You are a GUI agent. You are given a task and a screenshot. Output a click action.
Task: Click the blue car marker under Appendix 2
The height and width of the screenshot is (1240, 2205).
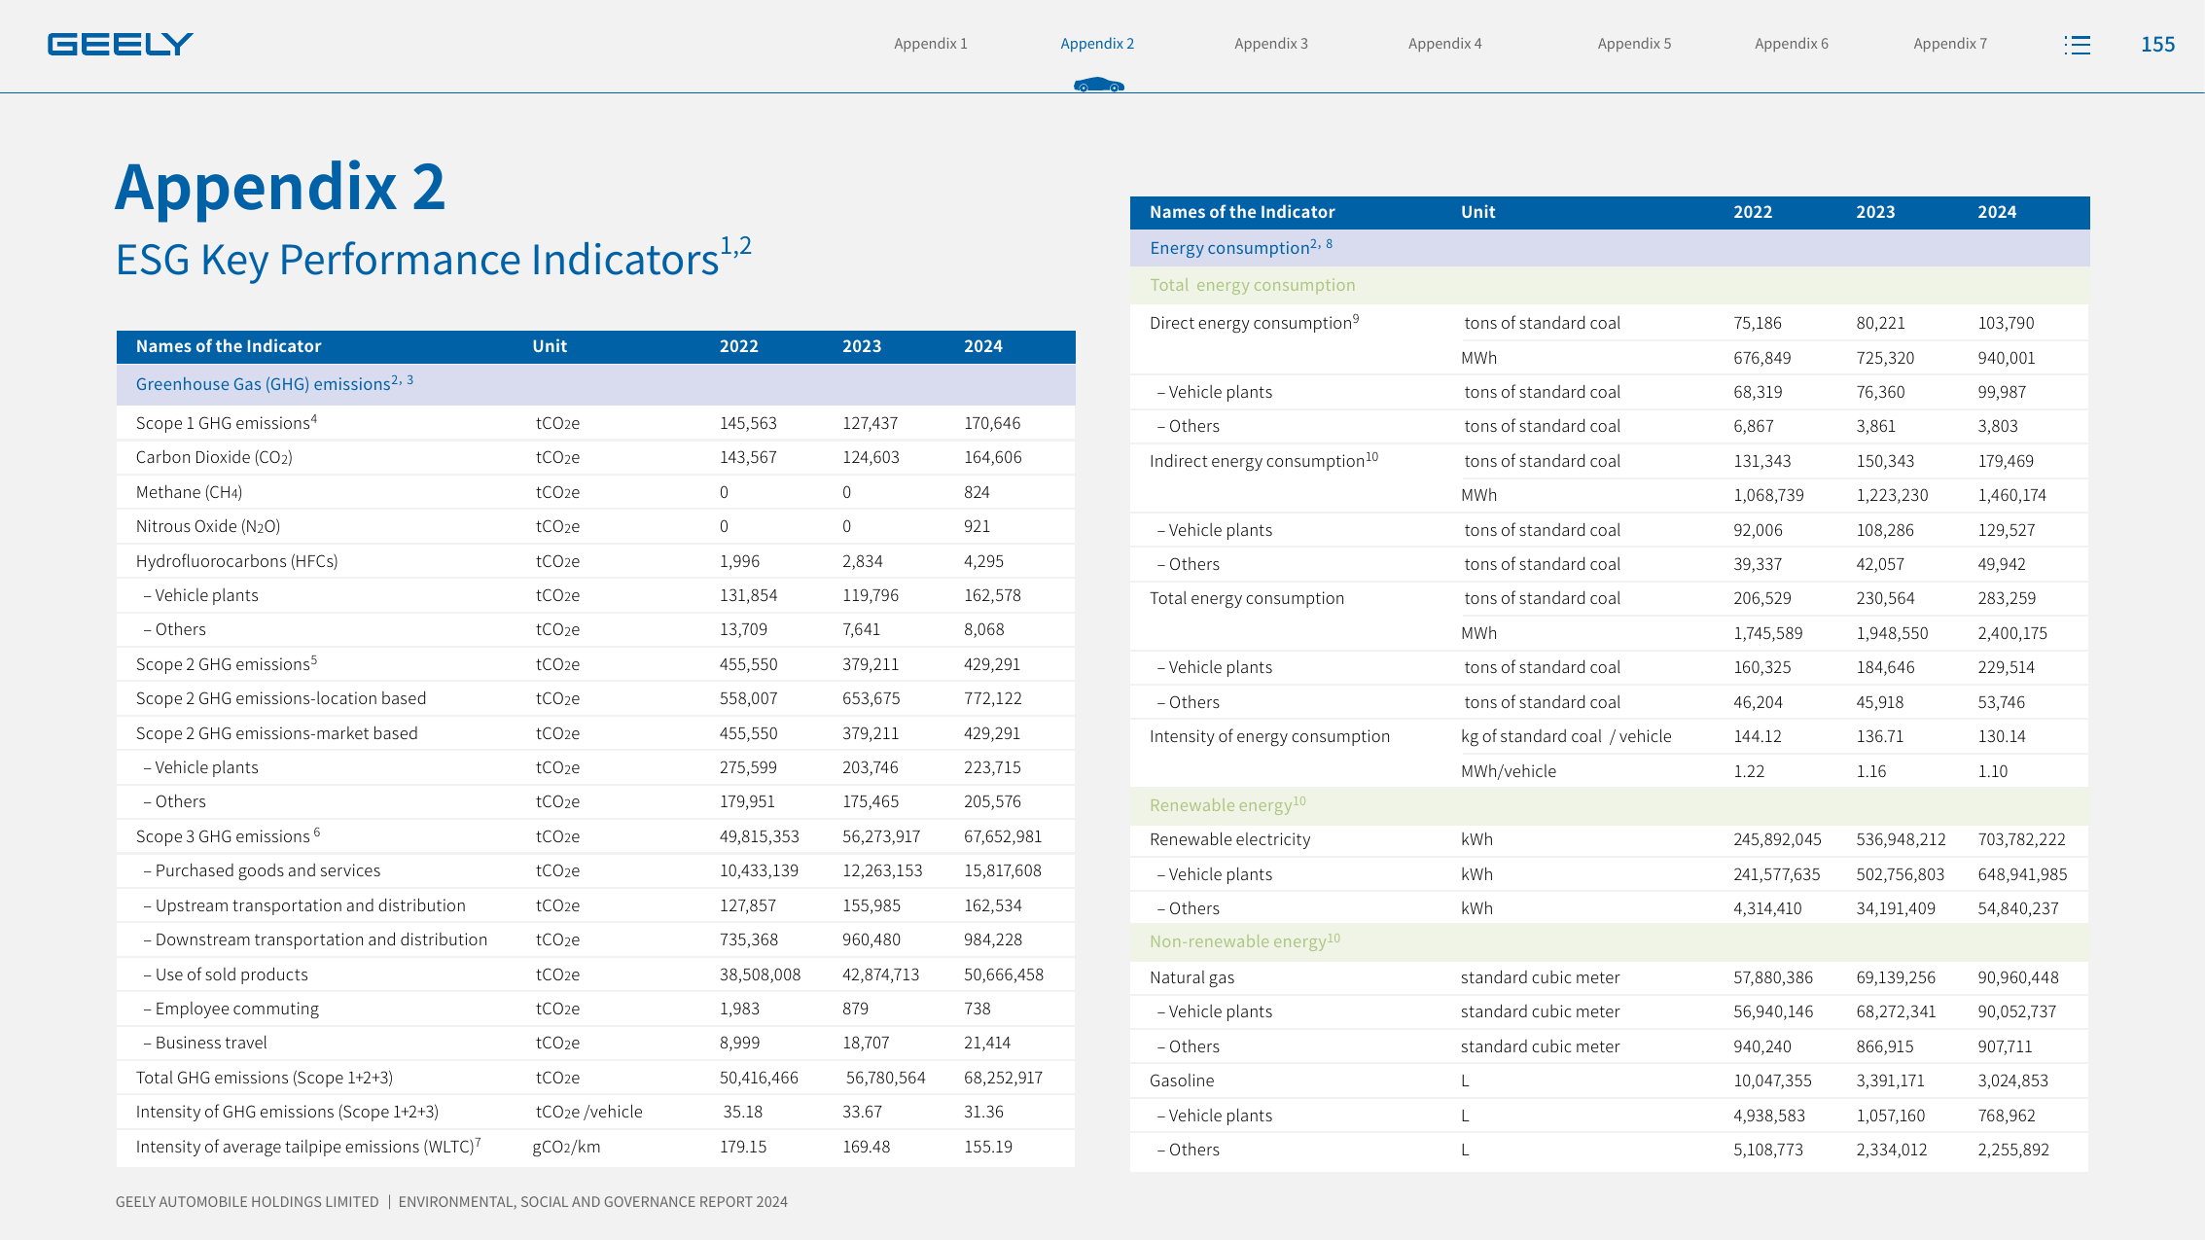click(1098, 85)
